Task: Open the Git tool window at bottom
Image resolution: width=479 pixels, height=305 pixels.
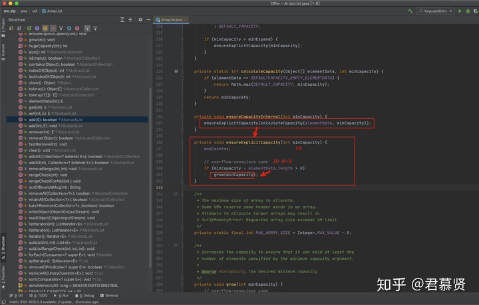Action: [x=16, y=296]
